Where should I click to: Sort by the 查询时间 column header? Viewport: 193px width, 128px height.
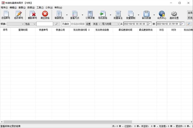point(23,30)
